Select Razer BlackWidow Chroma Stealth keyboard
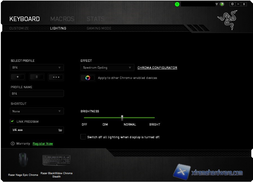Viewport: 253px width, 182px height. click(x=56, y=161)
